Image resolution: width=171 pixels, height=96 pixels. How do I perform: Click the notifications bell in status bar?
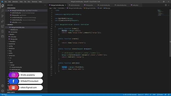coord(169,95)
